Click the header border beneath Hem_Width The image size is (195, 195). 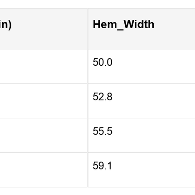[x=141, y=49]
